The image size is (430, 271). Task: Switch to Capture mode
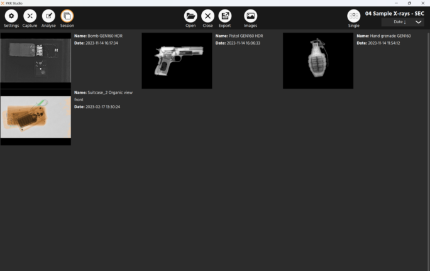click(30, 16)
